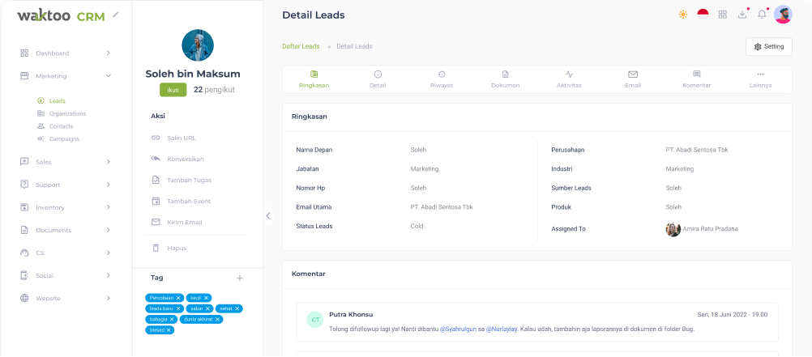Open the apps grid icon
Viewport: 812px width, 357px height.
pyautogui.click(x=723, y=15)
